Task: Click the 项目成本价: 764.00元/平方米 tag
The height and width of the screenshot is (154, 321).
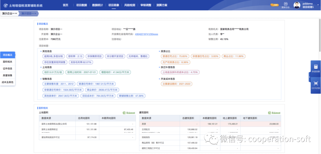Action: pos(98,96)
